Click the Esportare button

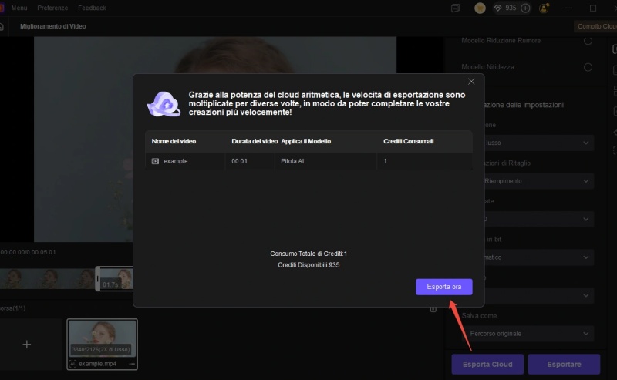564,365
